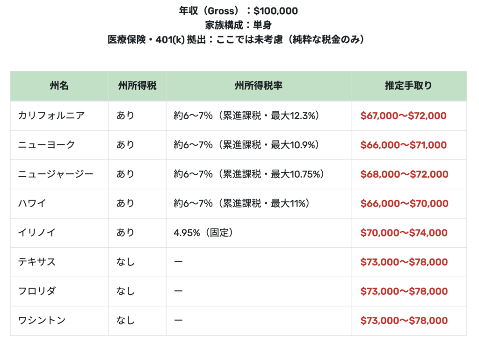Click the $68,000〜$72,000 red amount
The image size is (479, 344).
tap(404, 174)
